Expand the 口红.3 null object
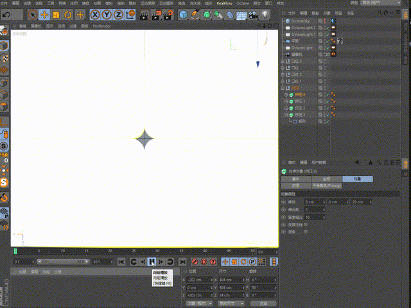Screen dimensions: 411x308 pos(283,61)
